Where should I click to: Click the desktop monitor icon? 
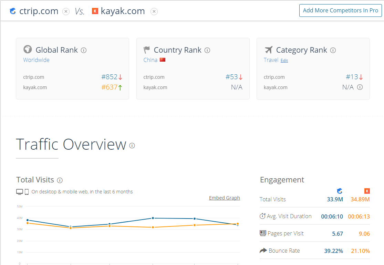pyautogui.click(x=20, y=192)
